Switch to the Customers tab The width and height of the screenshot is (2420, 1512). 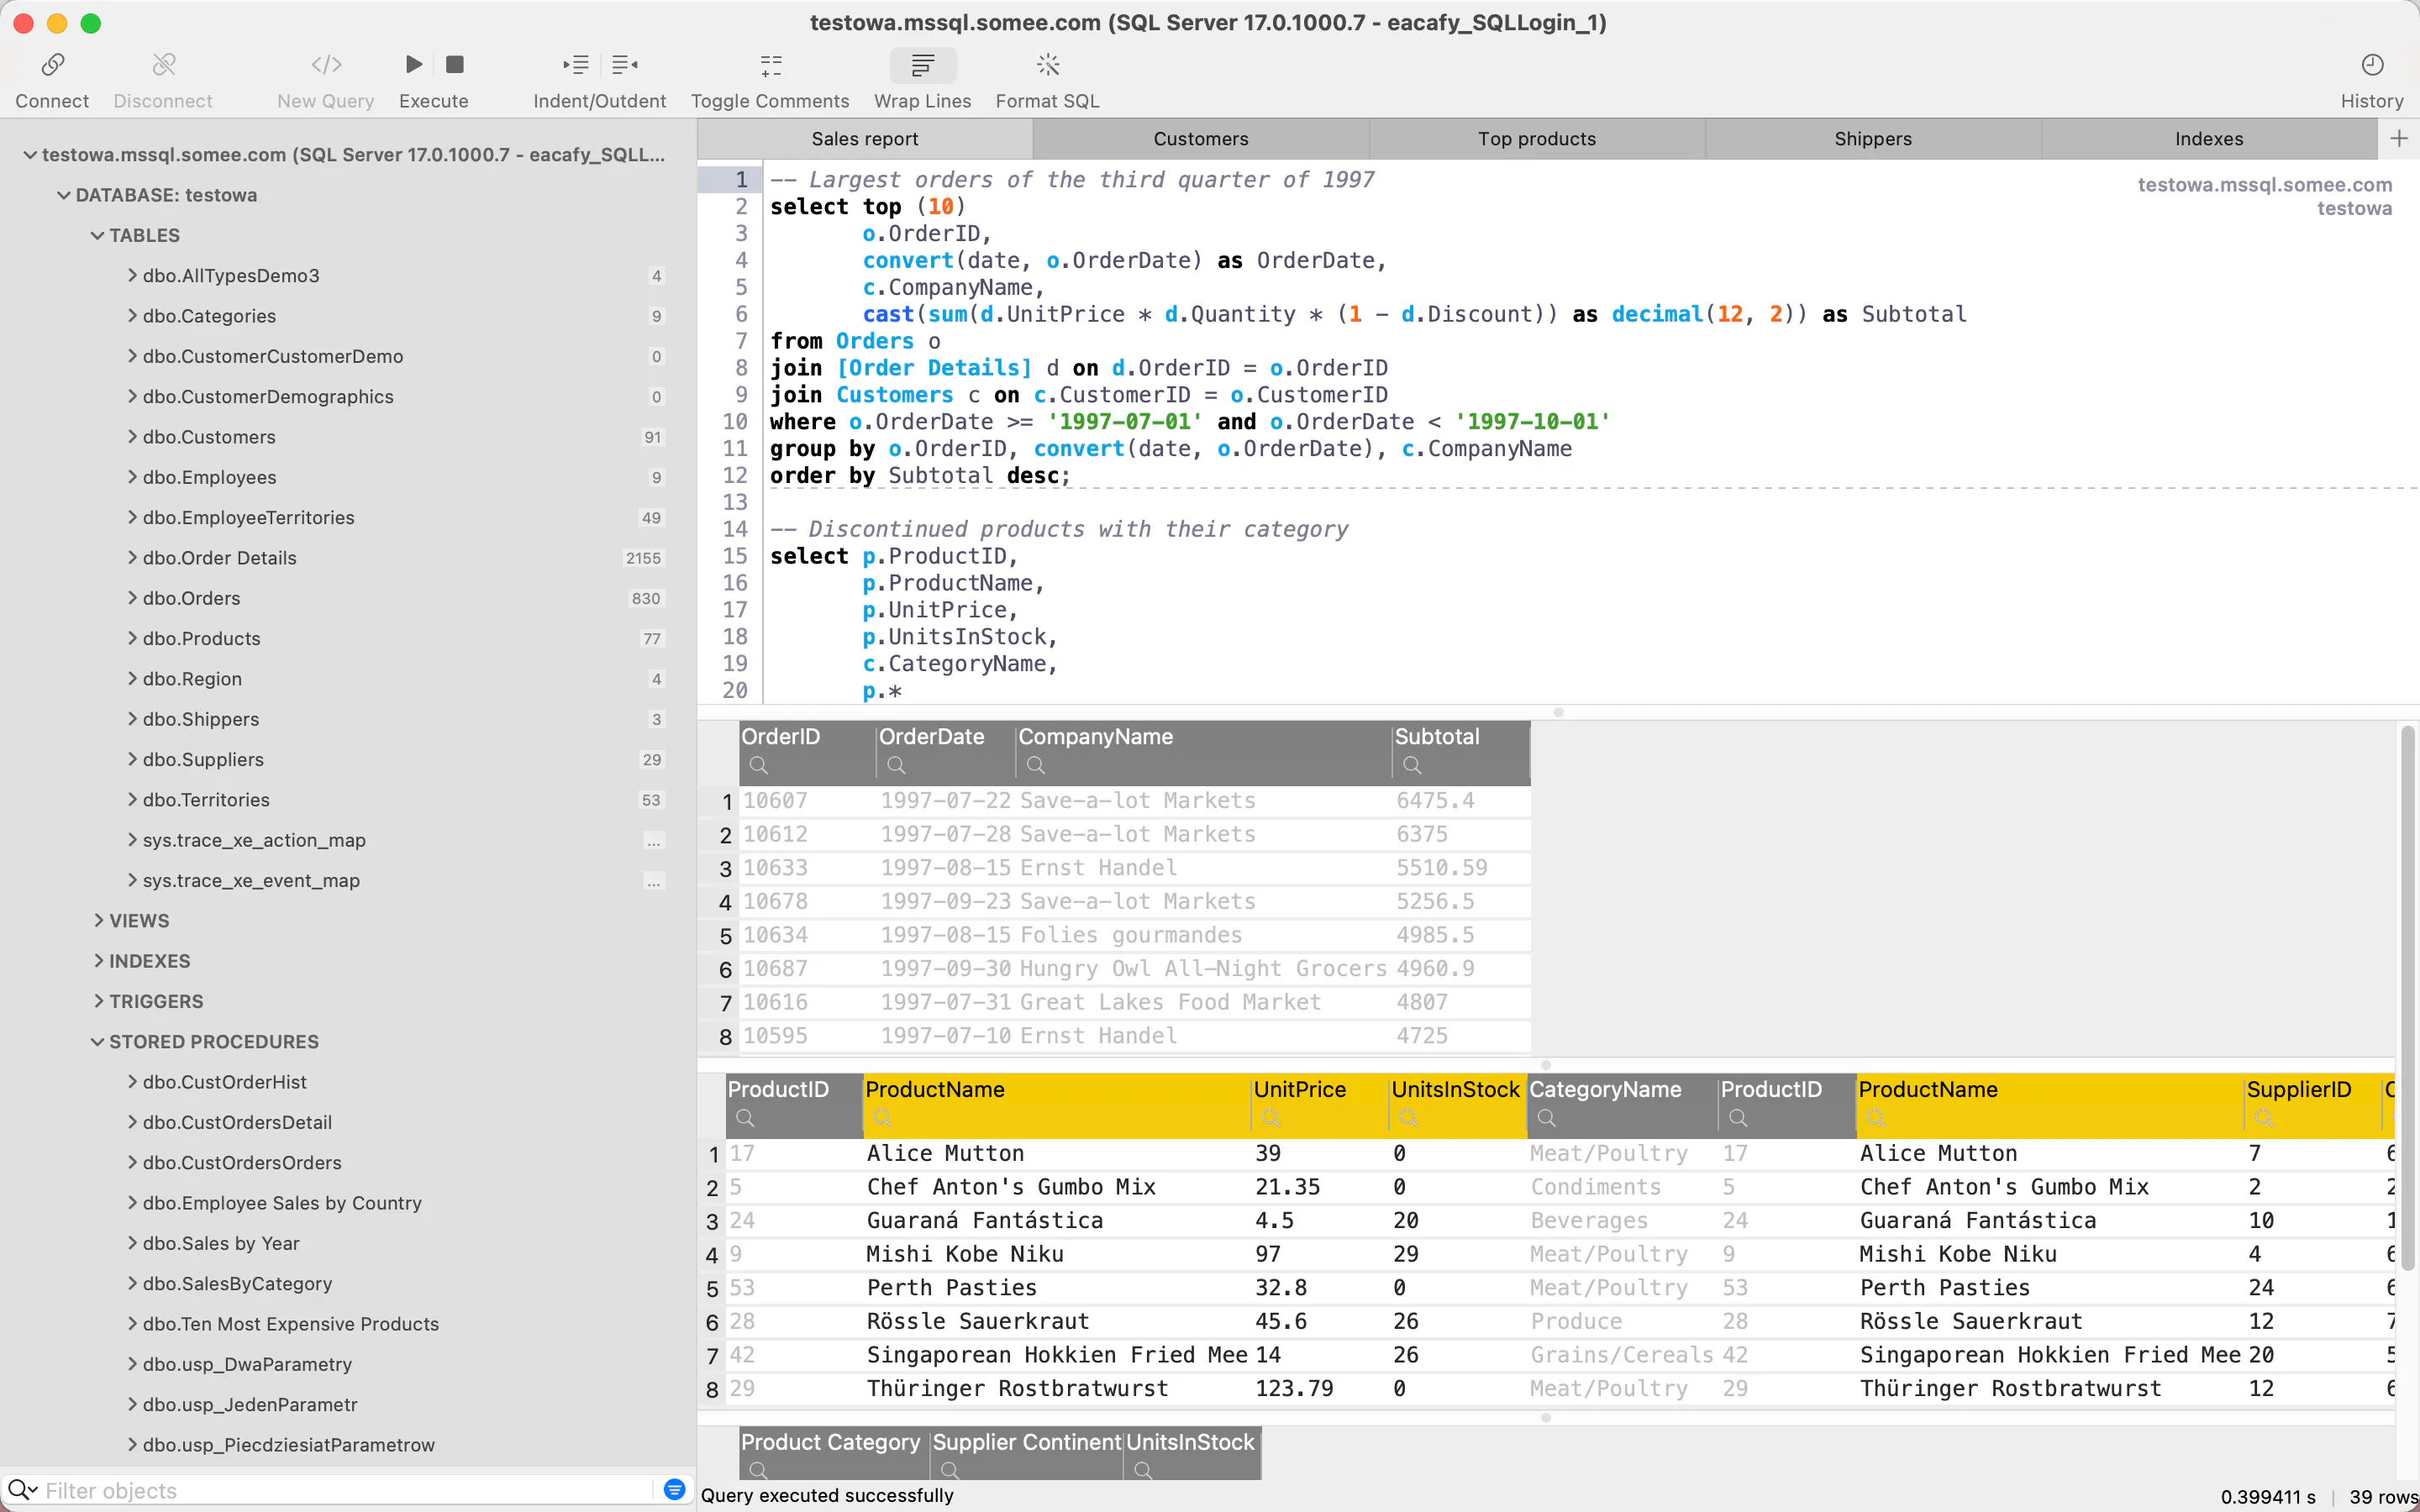pyautogui.click(x=1201, y=139)
